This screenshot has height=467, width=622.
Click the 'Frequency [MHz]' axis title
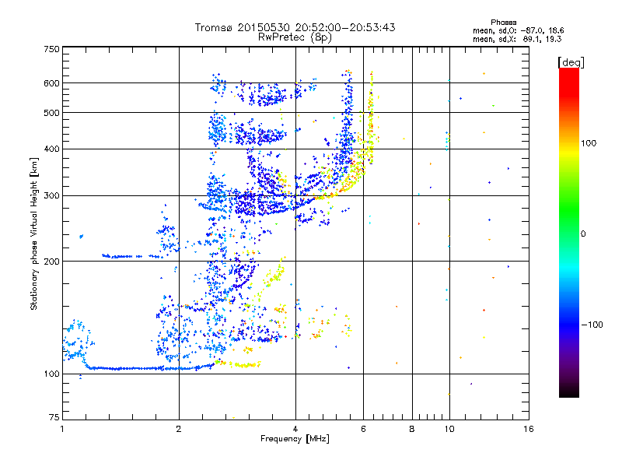(x=295, y=439)
